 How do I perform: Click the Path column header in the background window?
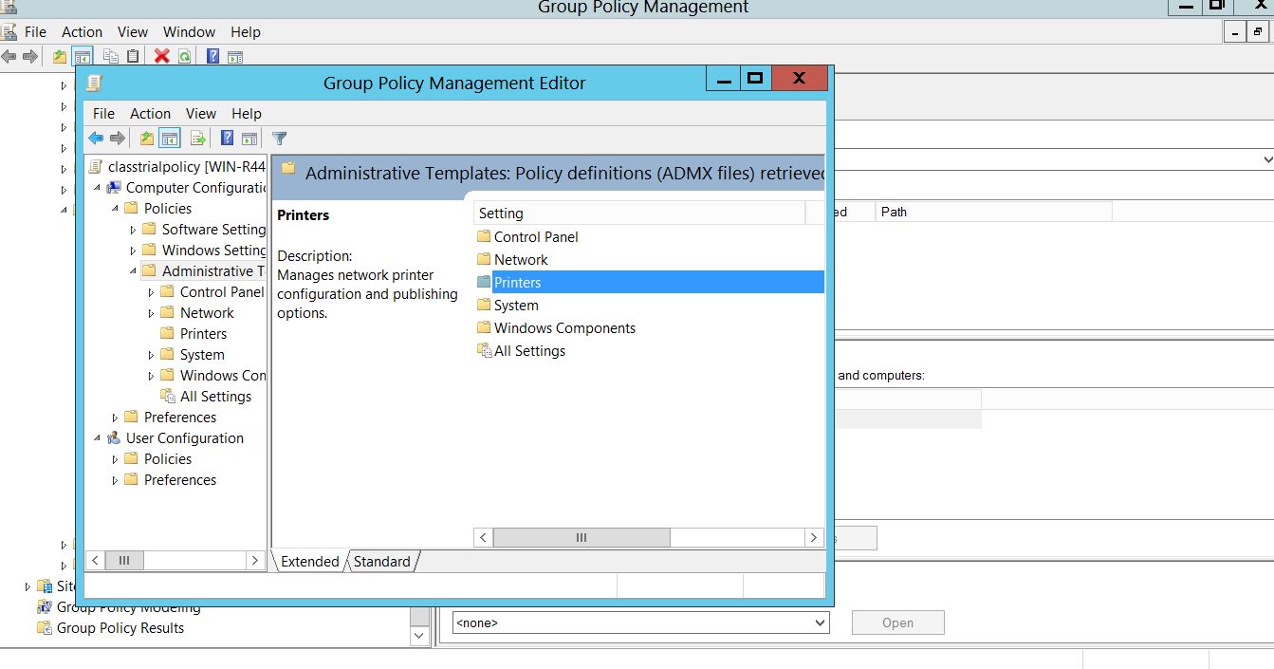pyautogui.click(x=993, y=212)
